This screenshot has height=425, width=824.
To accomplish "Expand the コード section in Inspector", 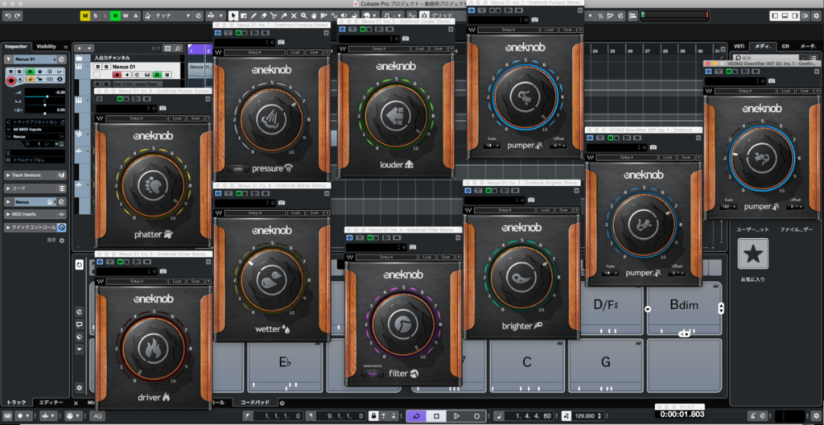I will tap(35, 188).
